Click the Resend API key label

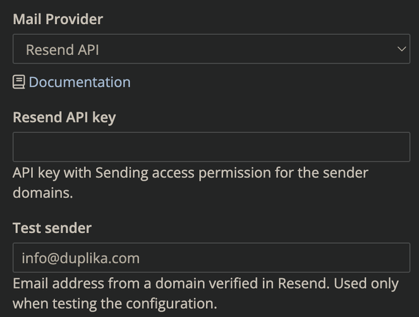pyautogui.click(x=64, y=117)
